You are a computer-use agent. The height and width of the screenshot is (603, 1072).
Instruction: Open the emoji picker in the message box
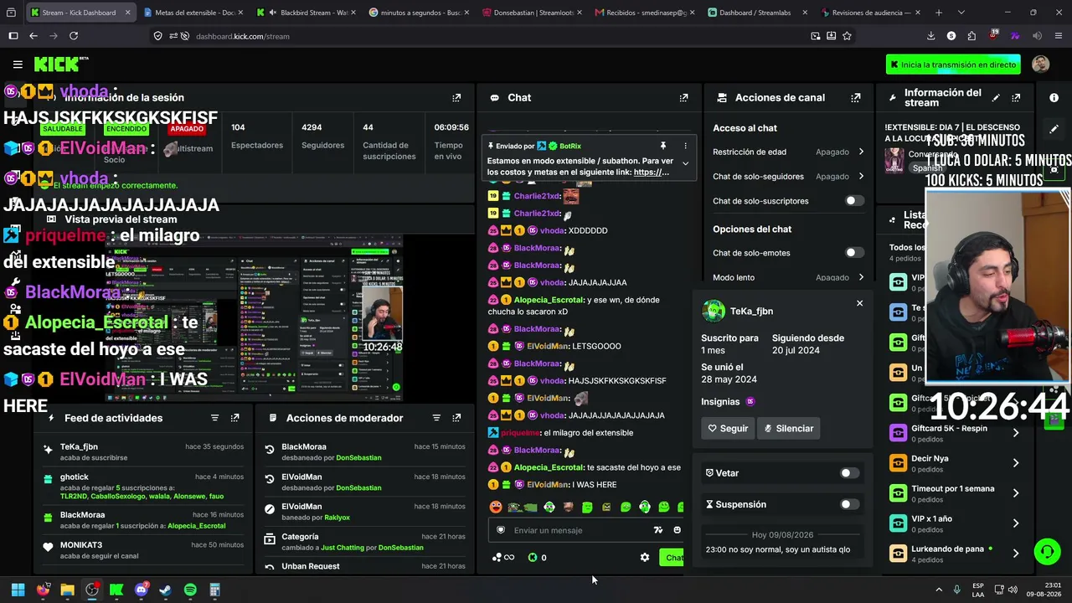coord(677,530)
